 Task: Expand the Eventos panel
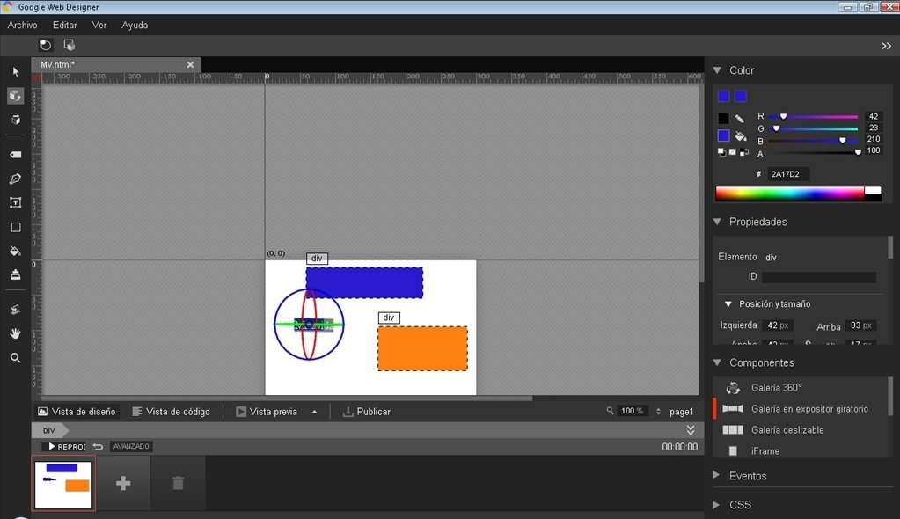(x=716, y=475)
